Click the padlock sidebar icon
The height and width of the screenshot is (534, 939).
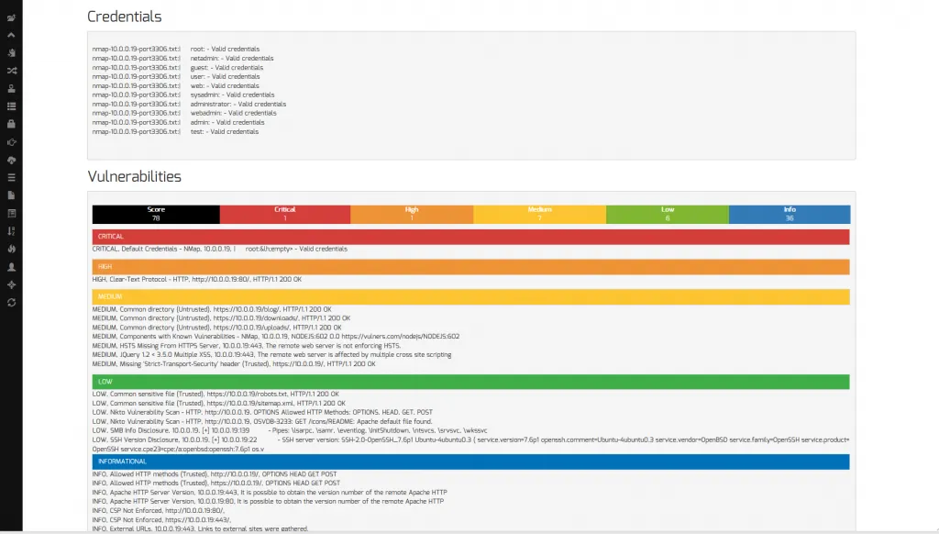pos(11,124)
